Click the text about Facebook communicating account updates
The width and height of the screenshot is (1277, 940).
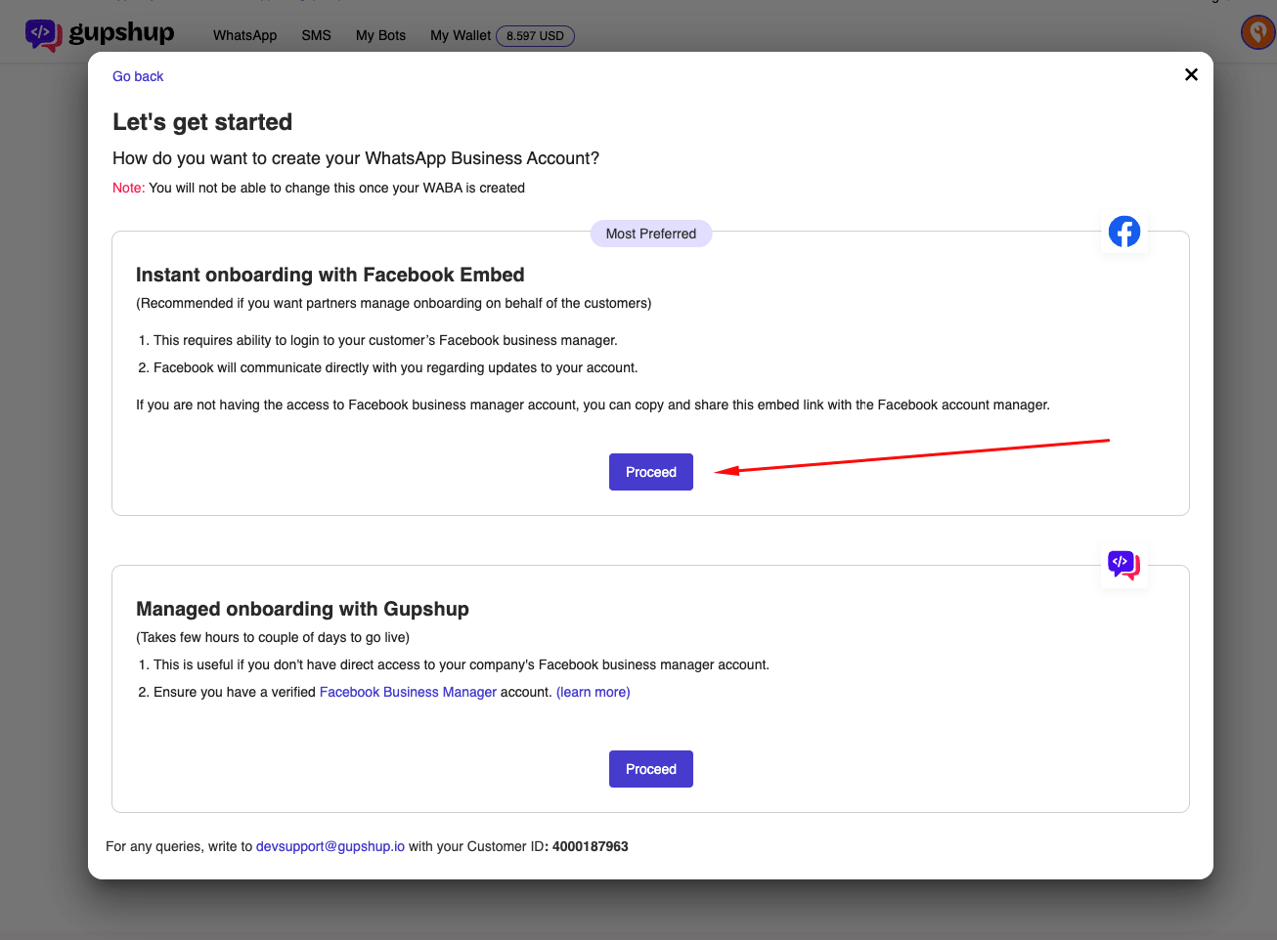pyautogui.click(x=395, y=367)
